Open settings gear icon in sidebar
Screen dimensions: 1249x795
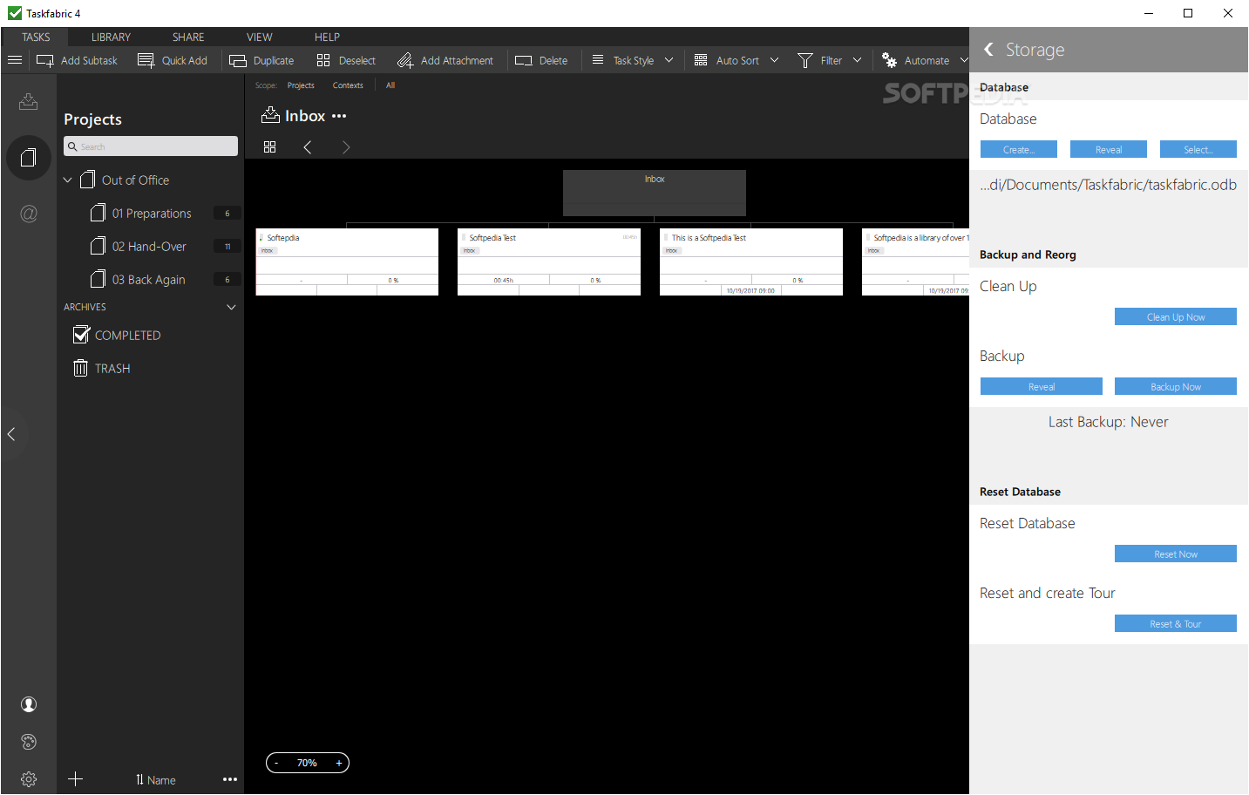29,779
